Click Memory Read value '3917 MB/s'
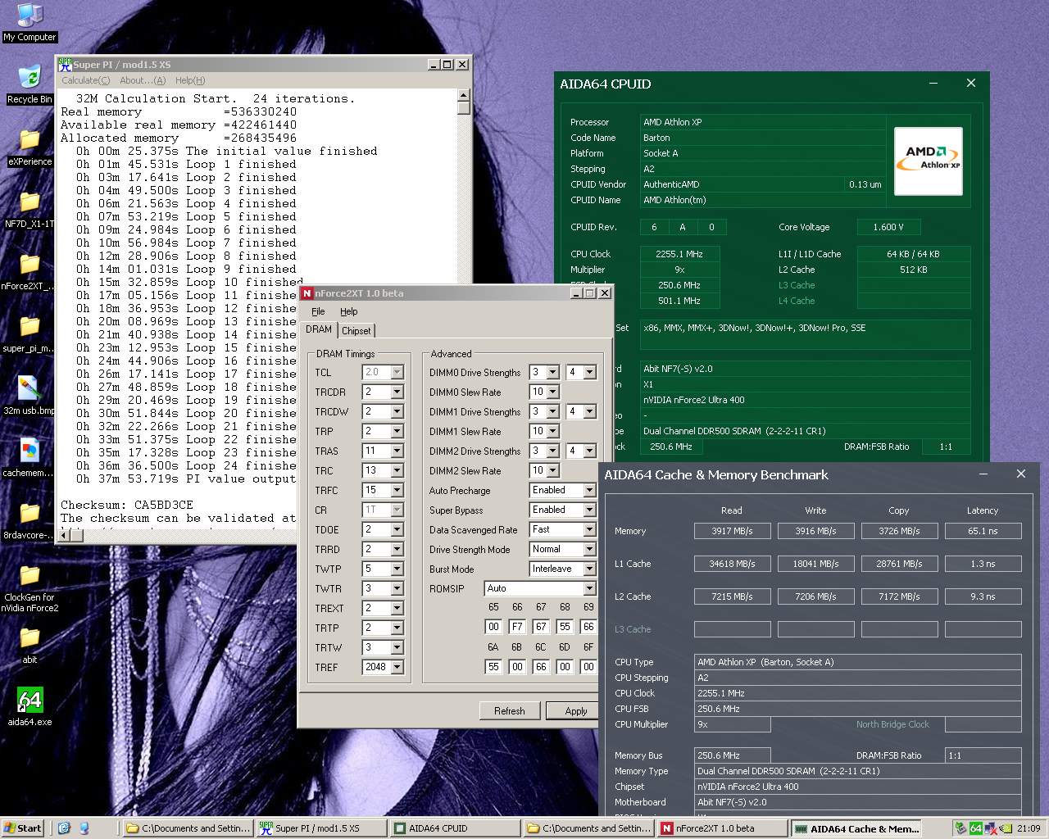 [x=732, y=531]
